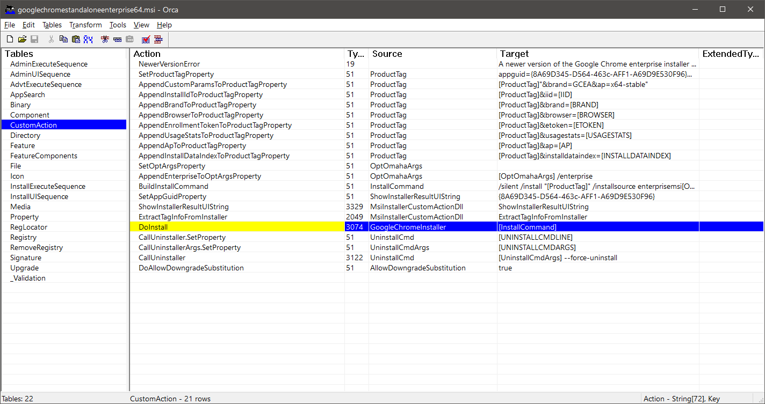Open the View menu
765x404 pixels.
142,25
